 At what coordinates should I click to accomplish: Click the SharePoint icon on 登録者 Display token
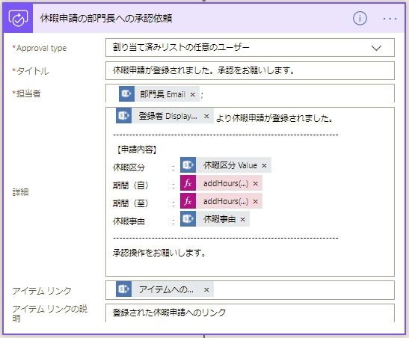(123, 116)
